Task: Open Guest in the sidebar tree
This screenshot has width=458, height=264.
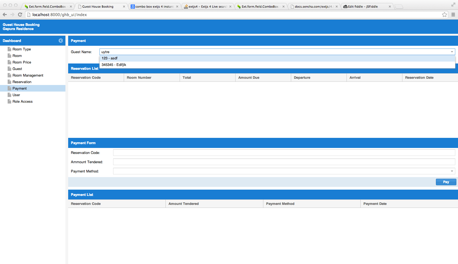Action: (x=17, y=69)
